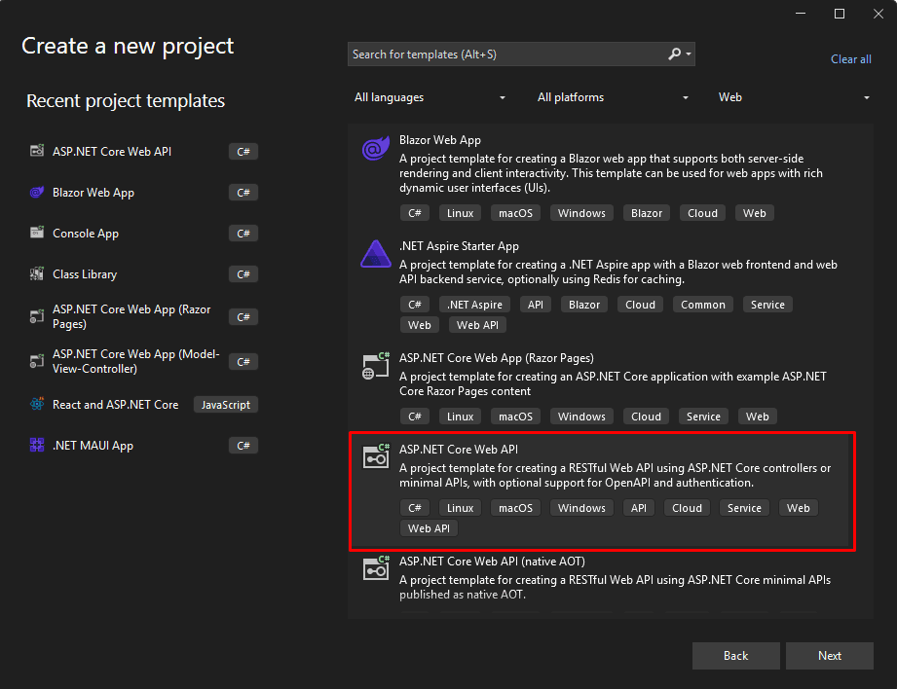Click the React and ASP.NET Core icon
897x689 pixels.
[x=37, y=404]
